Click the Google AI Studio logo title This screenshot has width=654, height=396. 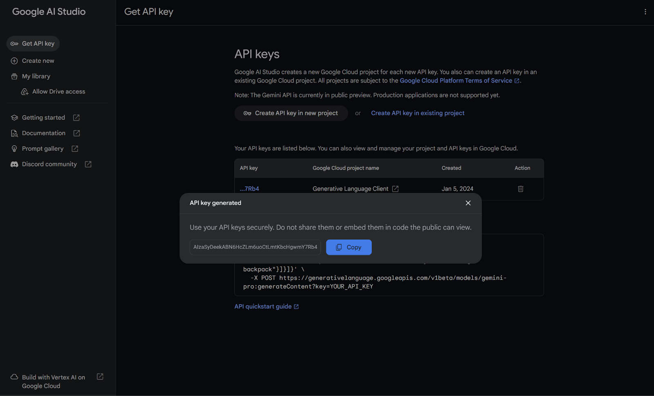click(x=49, y=12)
